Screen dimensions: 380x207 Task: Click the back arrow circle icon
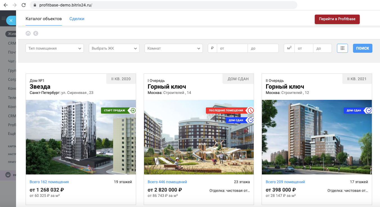point(36,33)
